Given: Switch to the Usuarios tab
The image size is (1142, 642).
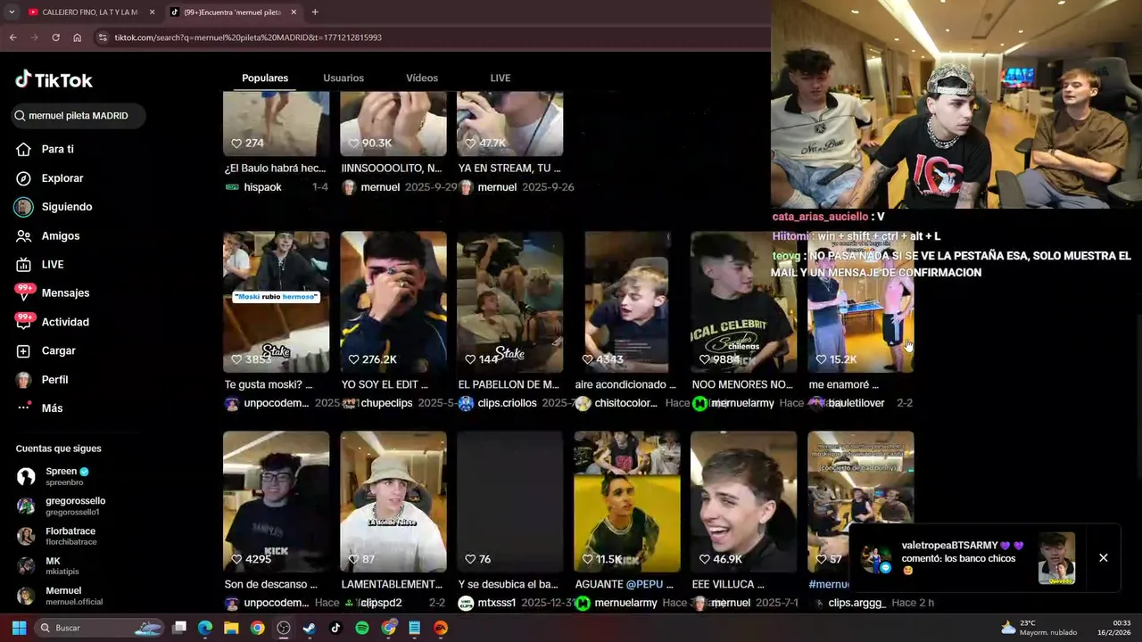Looking at the screenshot, I should 343,78.
